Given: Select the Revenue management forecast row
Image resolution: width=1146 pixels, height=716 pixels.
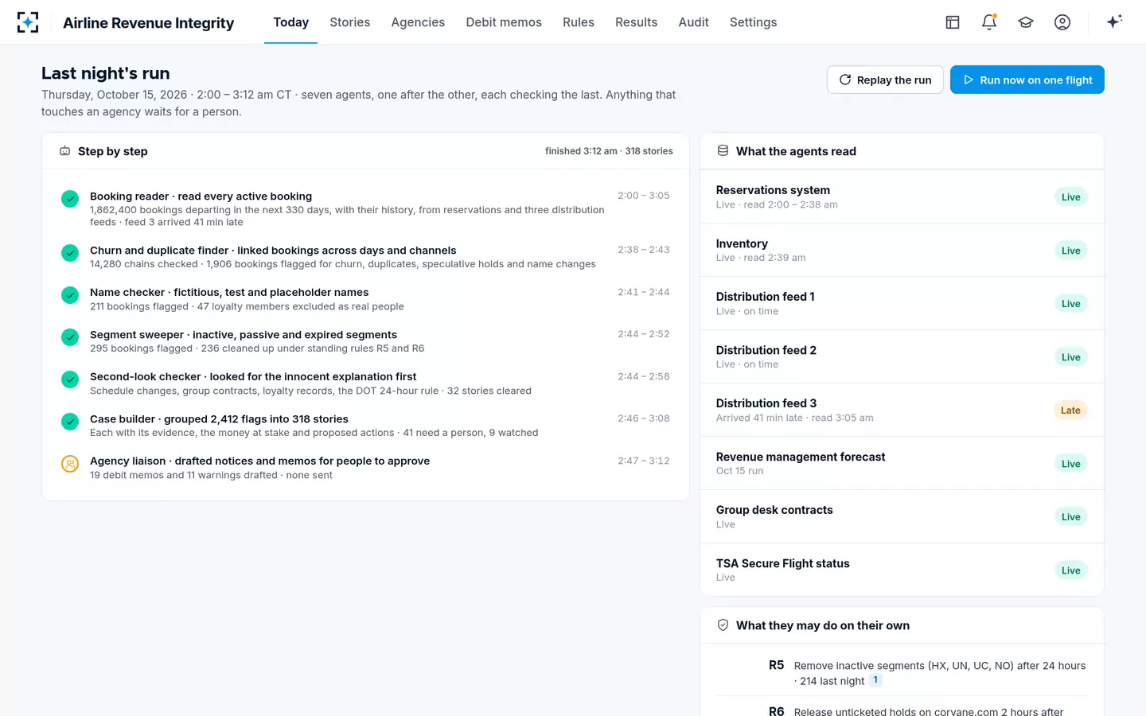Looking at the screenshot, I should pos(902,463).
